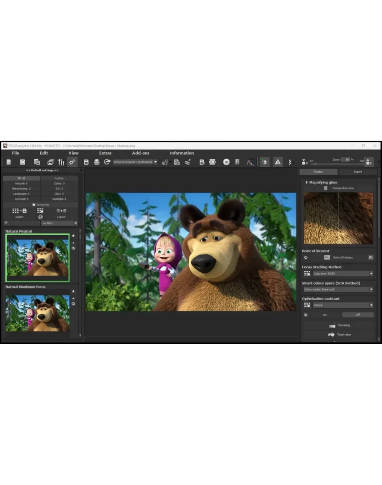Click the zoom high icon right of slider
This screenshot has height=485, width=382.
coord(369,162)
